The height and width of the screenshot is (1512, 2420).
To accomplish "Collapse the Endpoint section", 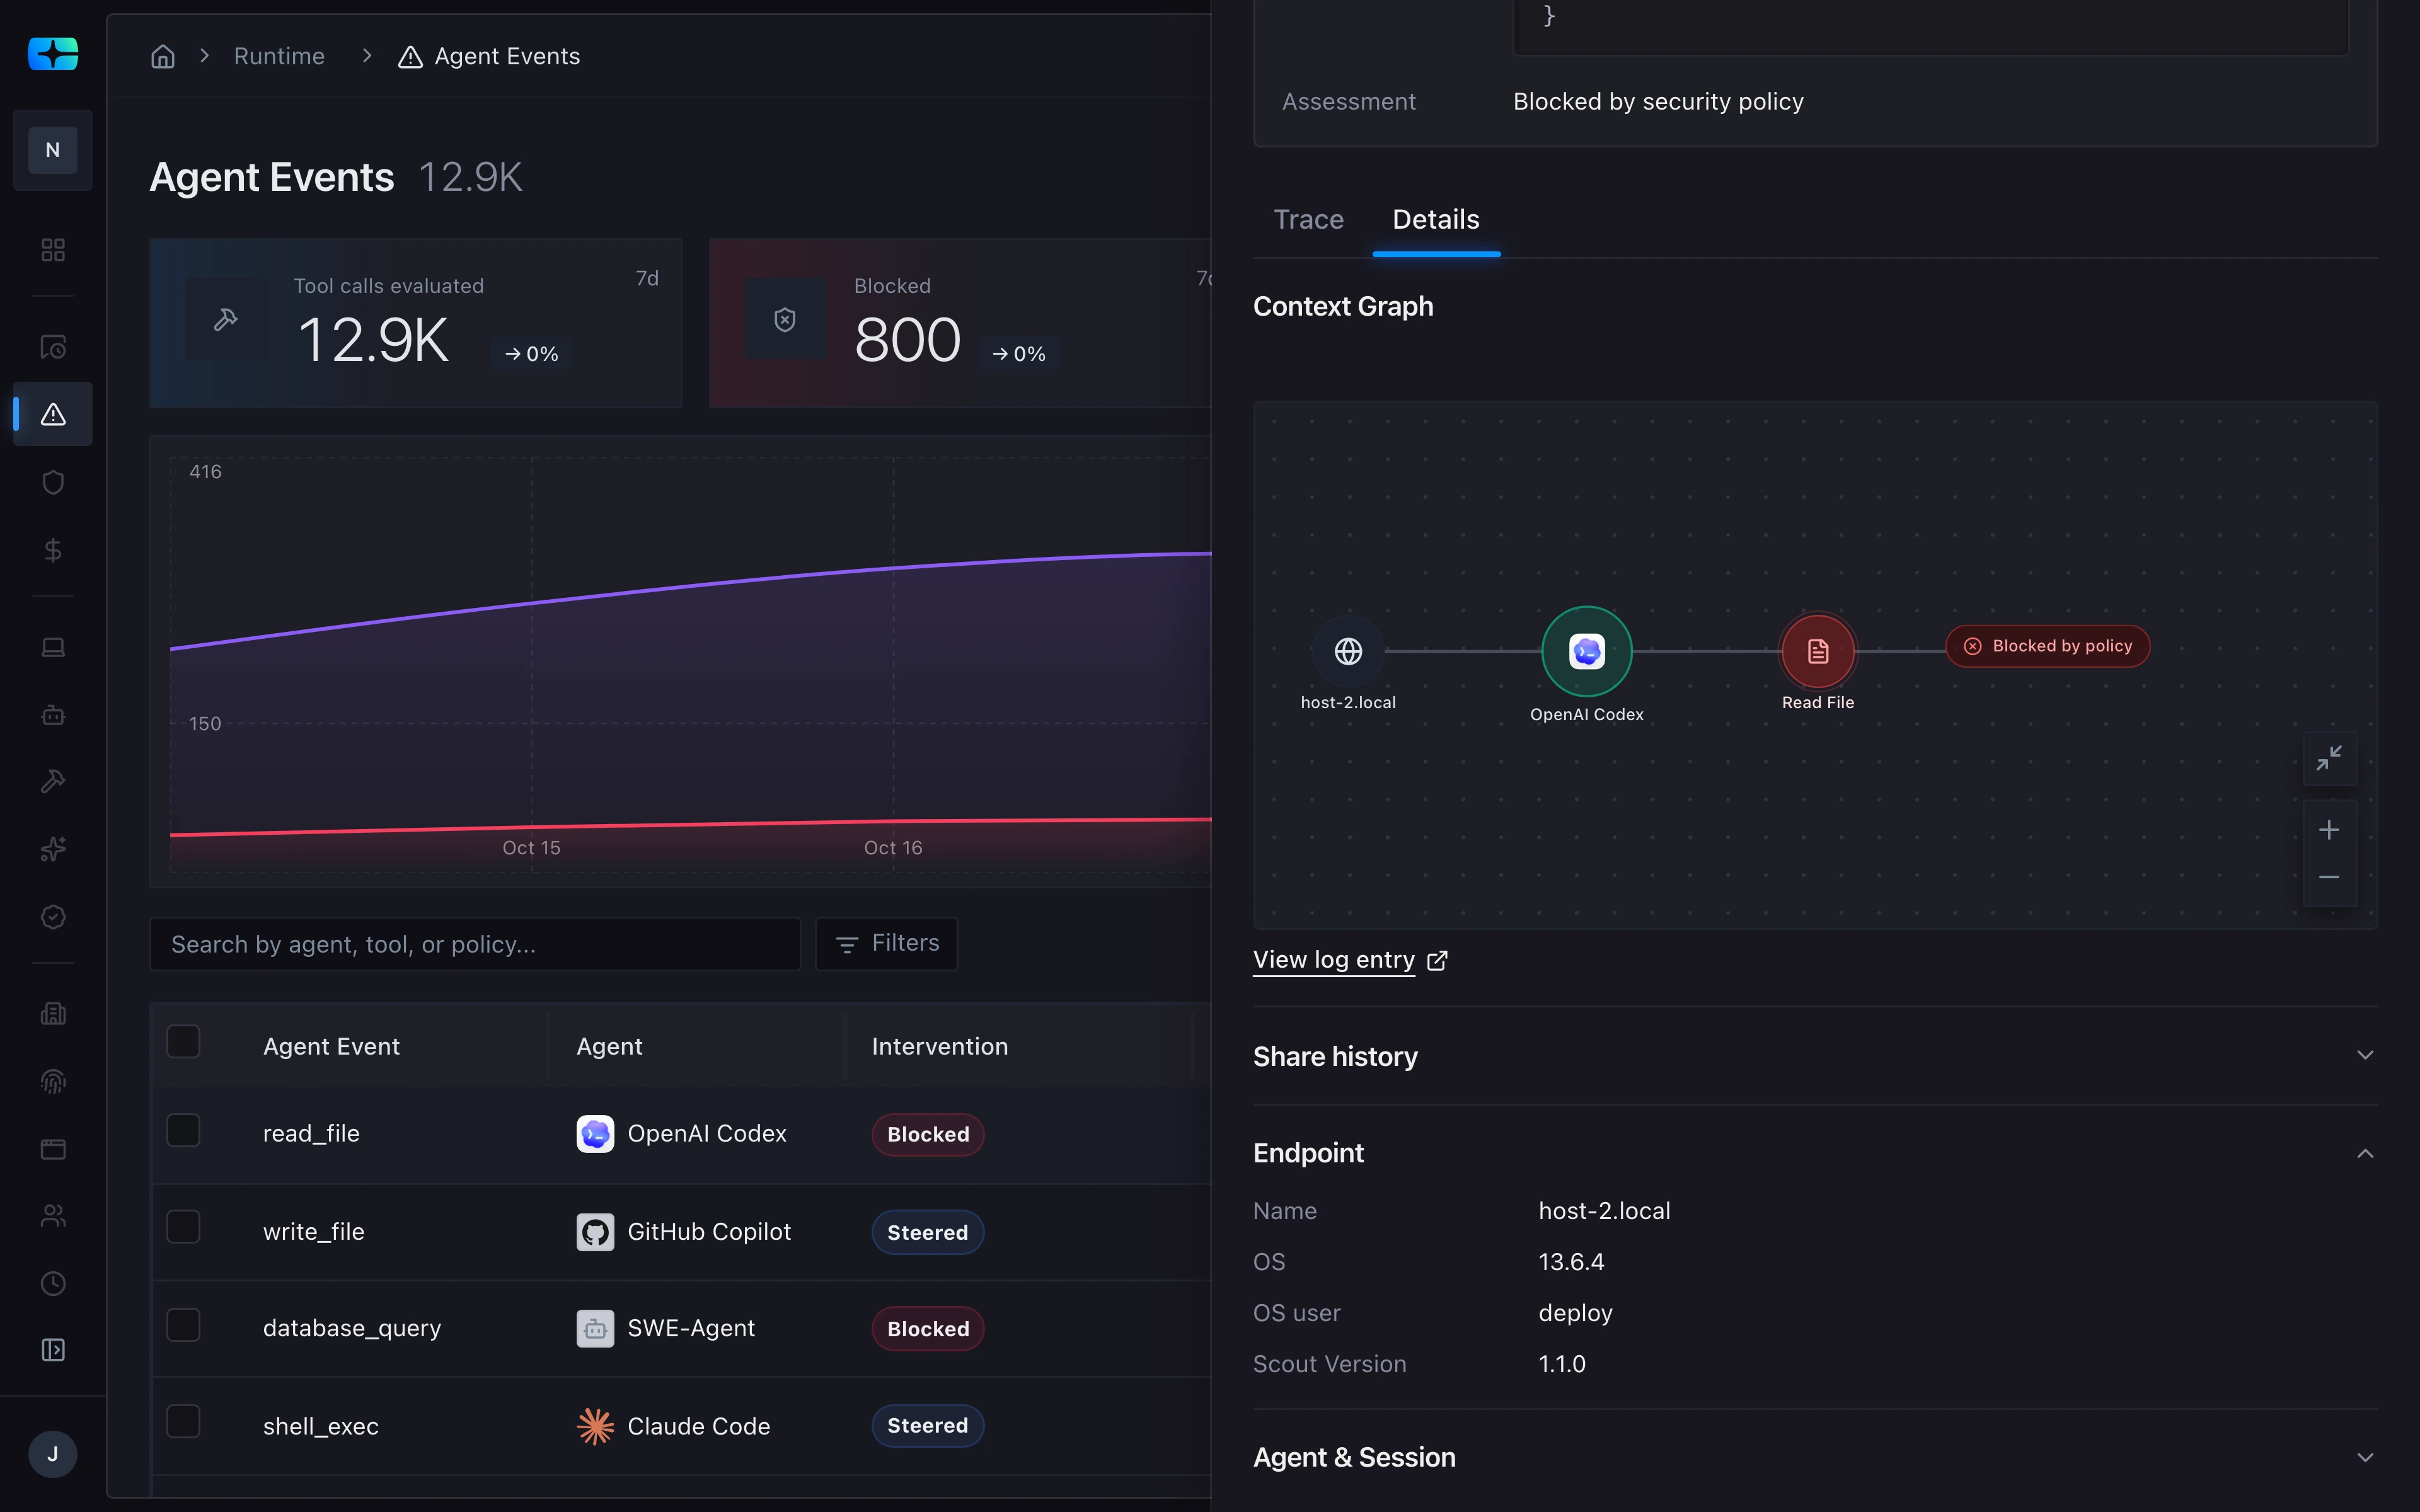I will [1814, 1153].
